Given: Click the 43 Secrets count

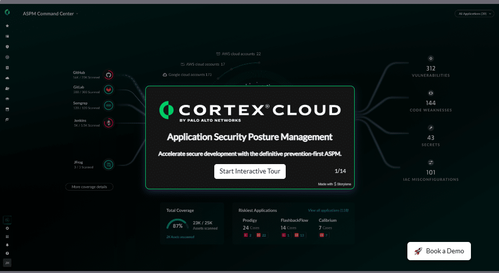Looking at the screenshot, I should coord(431,138).
